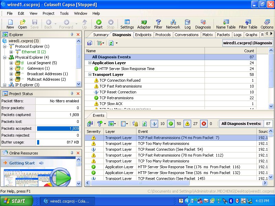Toggle the information severity filter button
This screenshot has height=206, width=275.
click(154, 124)
